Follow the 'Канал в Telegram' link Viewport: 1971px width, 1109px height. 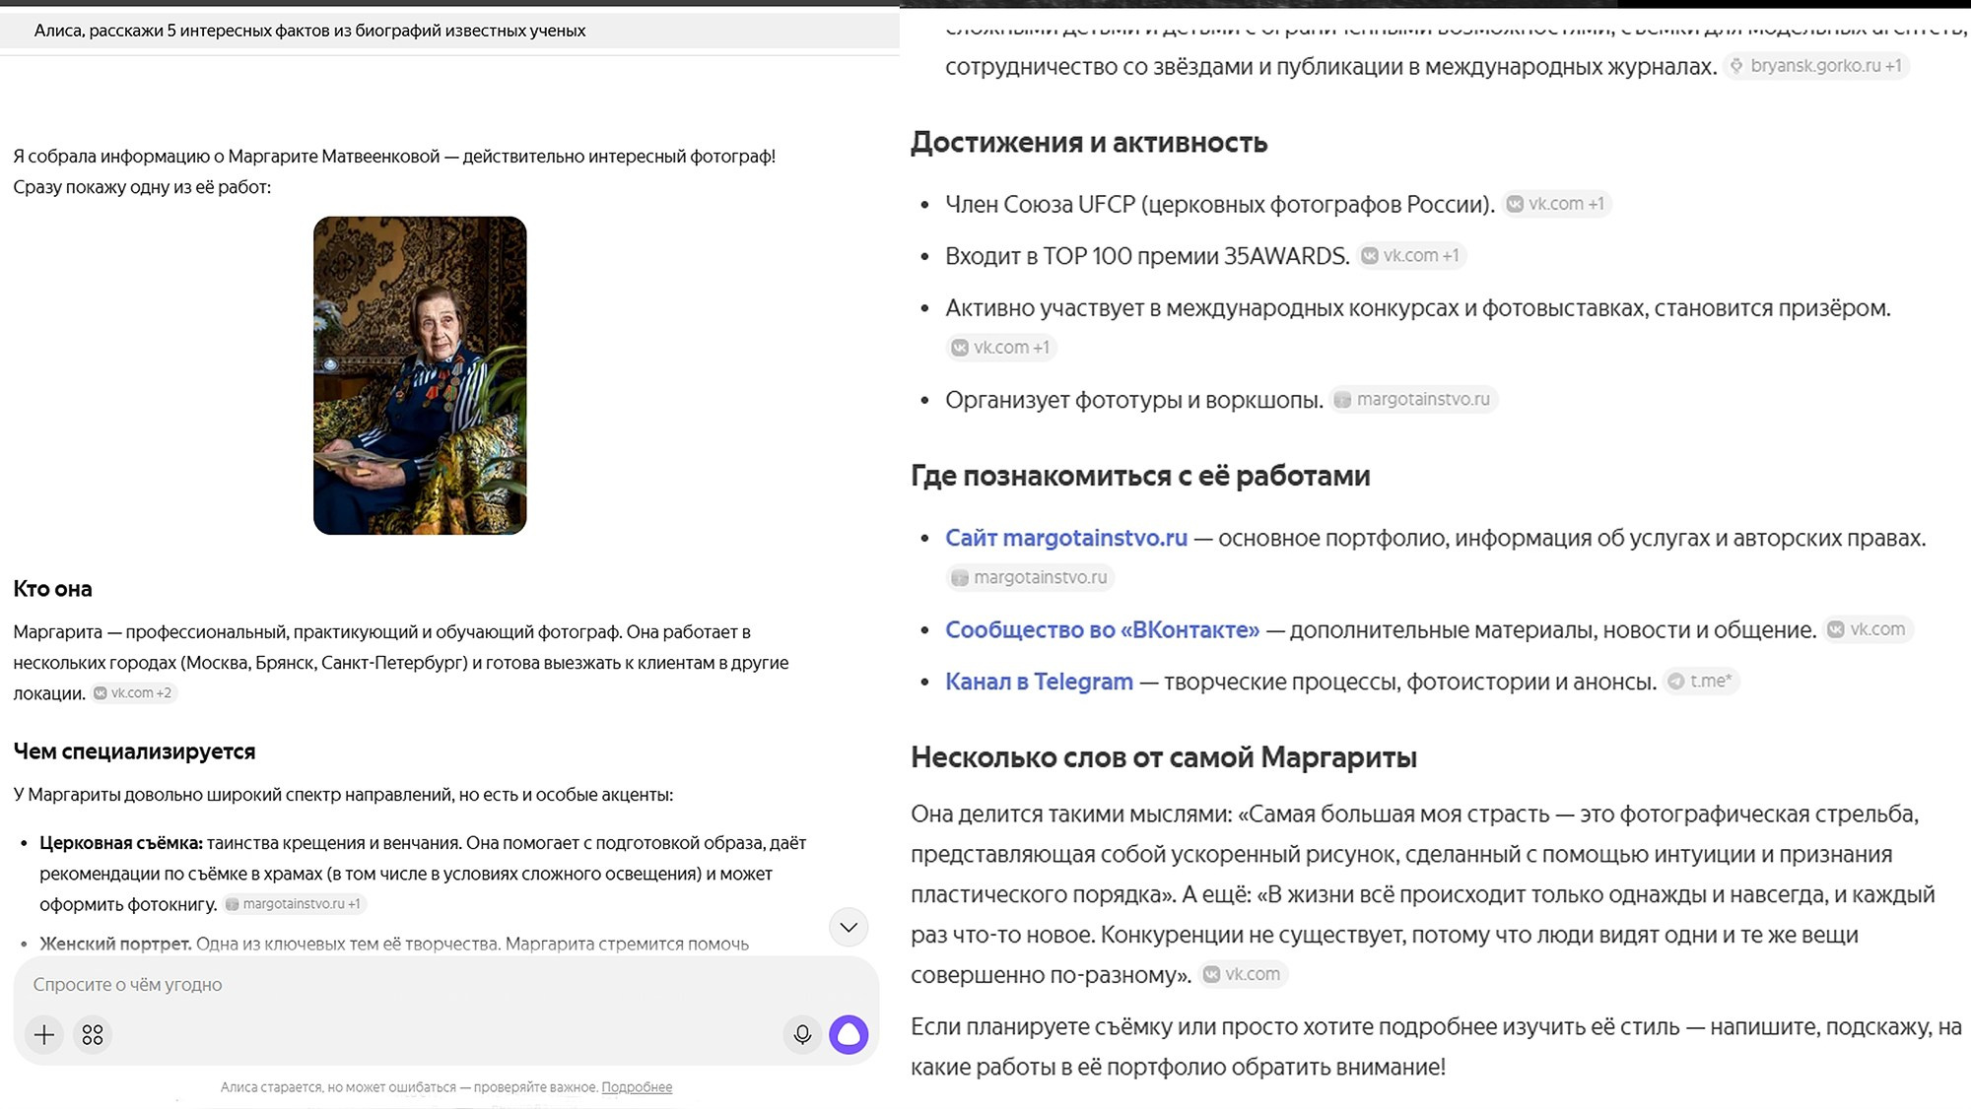tap(1039, 682)
